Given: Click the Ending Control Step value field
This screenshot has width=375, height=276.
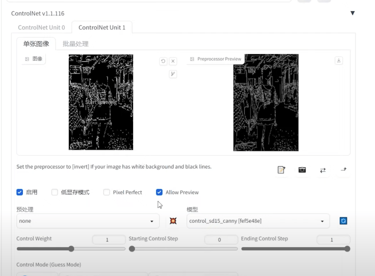Looking at the screenshot, I should (333, 240).
